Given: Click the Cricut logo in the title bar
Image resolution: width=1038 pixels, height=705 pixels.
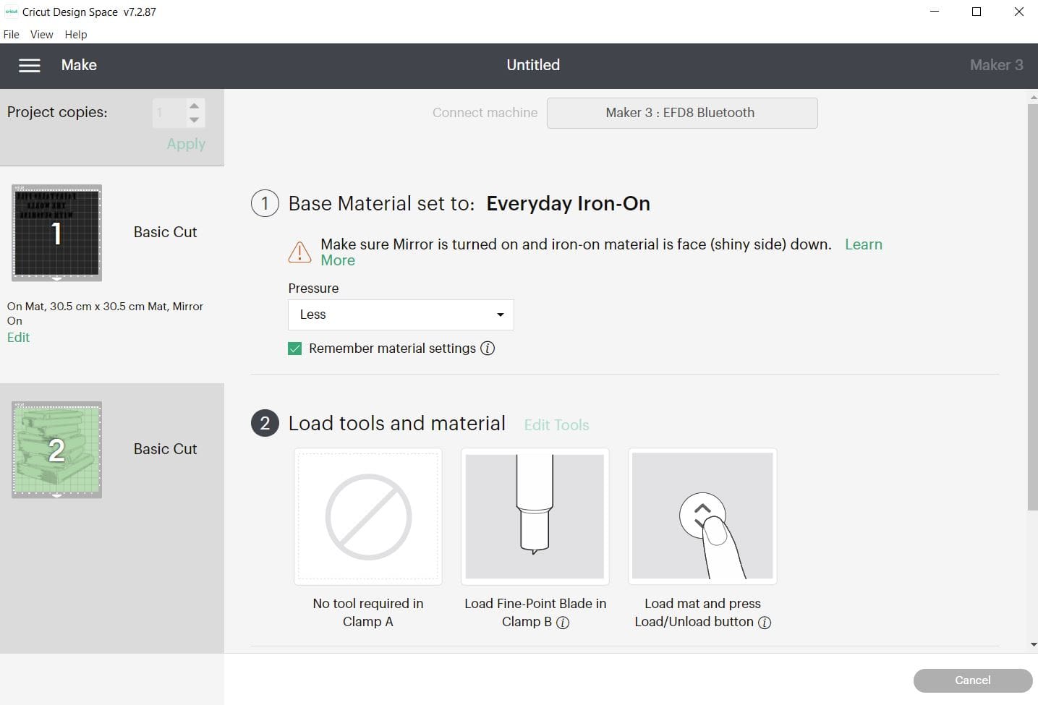Looking at the screenshot, I should (11, 12).
